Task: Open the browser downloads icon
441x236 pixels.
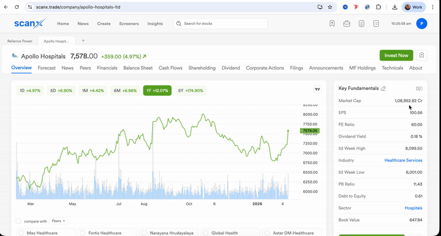Action: 395,7
